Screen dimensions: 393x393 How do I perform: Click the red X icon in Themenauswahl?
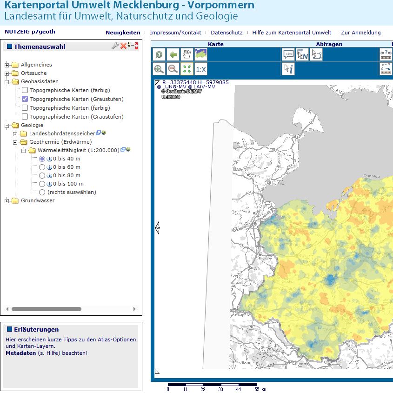pos(123,46)
